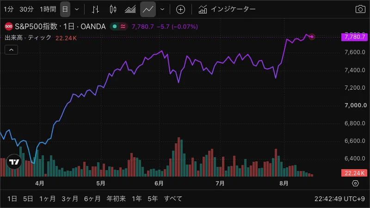Screen dimensions: 370x208
Task: Switch to bar chart style
Action: [96, 9]
